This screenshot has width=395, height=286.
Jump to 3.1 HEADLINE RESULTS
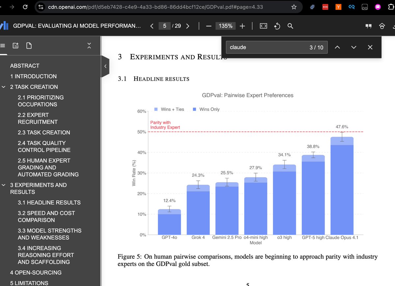click(x=49, y=203)
